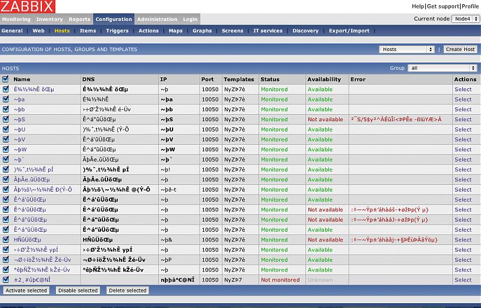Click Activate selected button

[x=26, y=290]
